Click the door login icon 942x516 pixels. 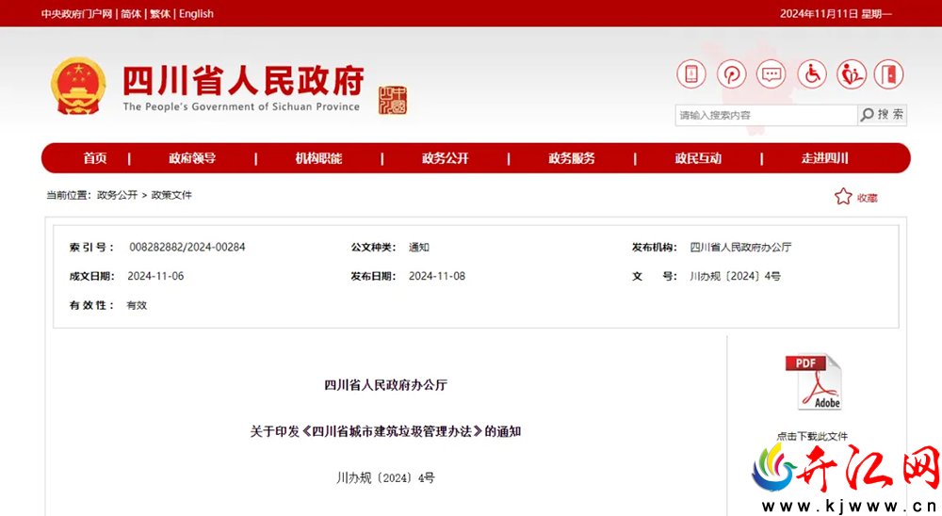pos(888,74)
